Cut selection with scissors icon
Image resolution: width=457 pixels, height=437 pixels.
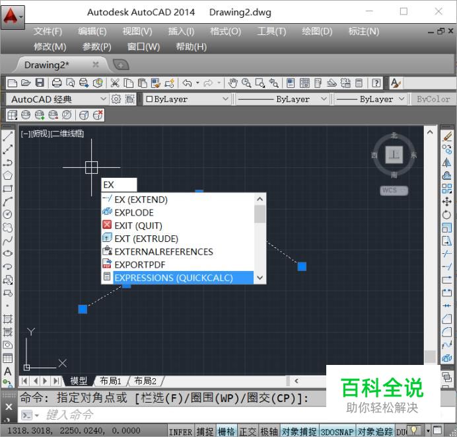pos(115,83)
